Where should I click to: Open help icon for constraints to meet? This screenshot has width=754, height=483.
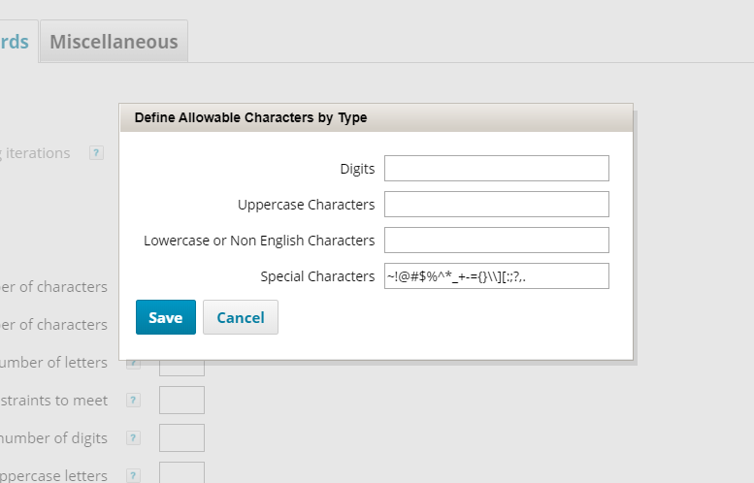point(133,401)
